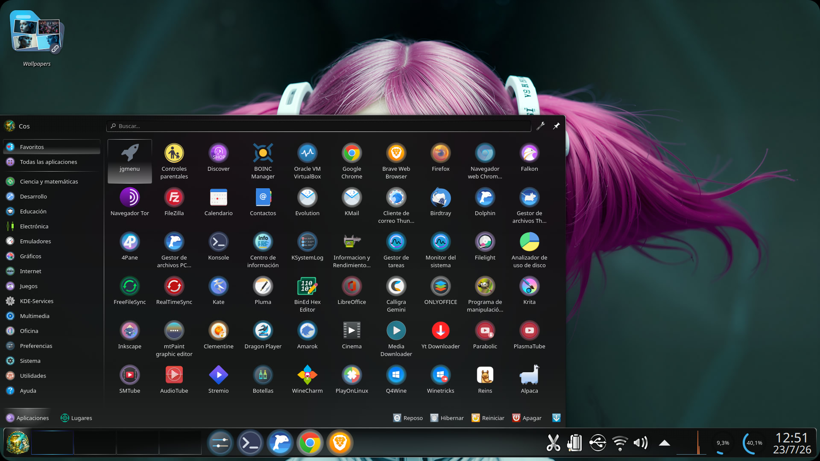Screen dimensions: 820x461
Task: Select the Internet category
Action: click(x=52, y=271)
